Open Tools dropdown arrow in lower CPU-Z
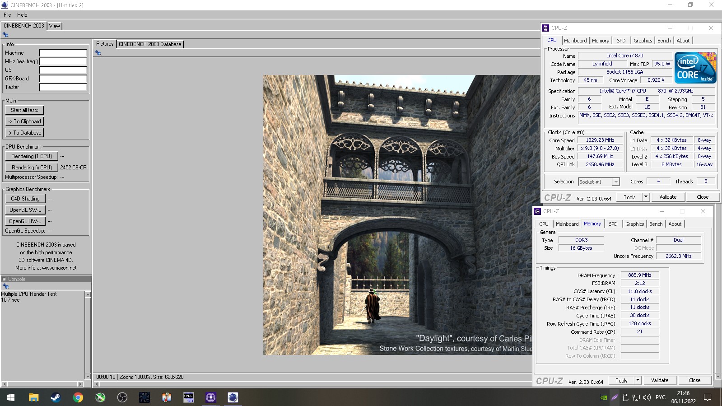Image resolution: width=722 pixels, height=406 pixels. 638,380
